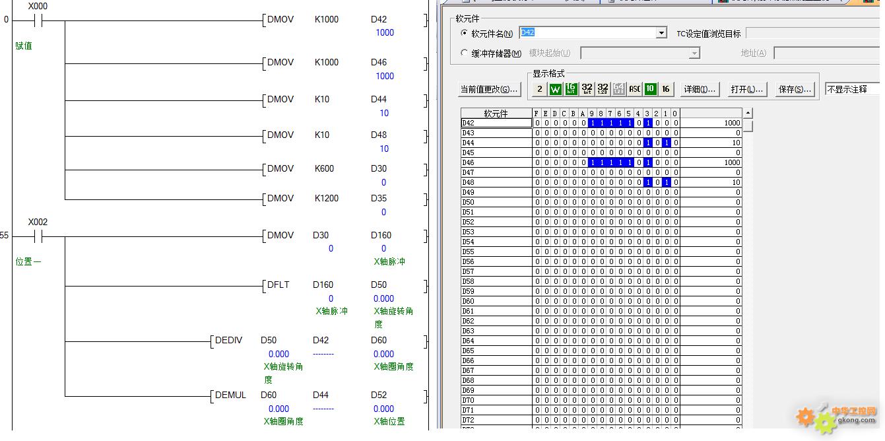Image resolution: width=885 pixels, height=441 pixels.
Task: Click 当前值更改 button
Action: tap(489, 89)
